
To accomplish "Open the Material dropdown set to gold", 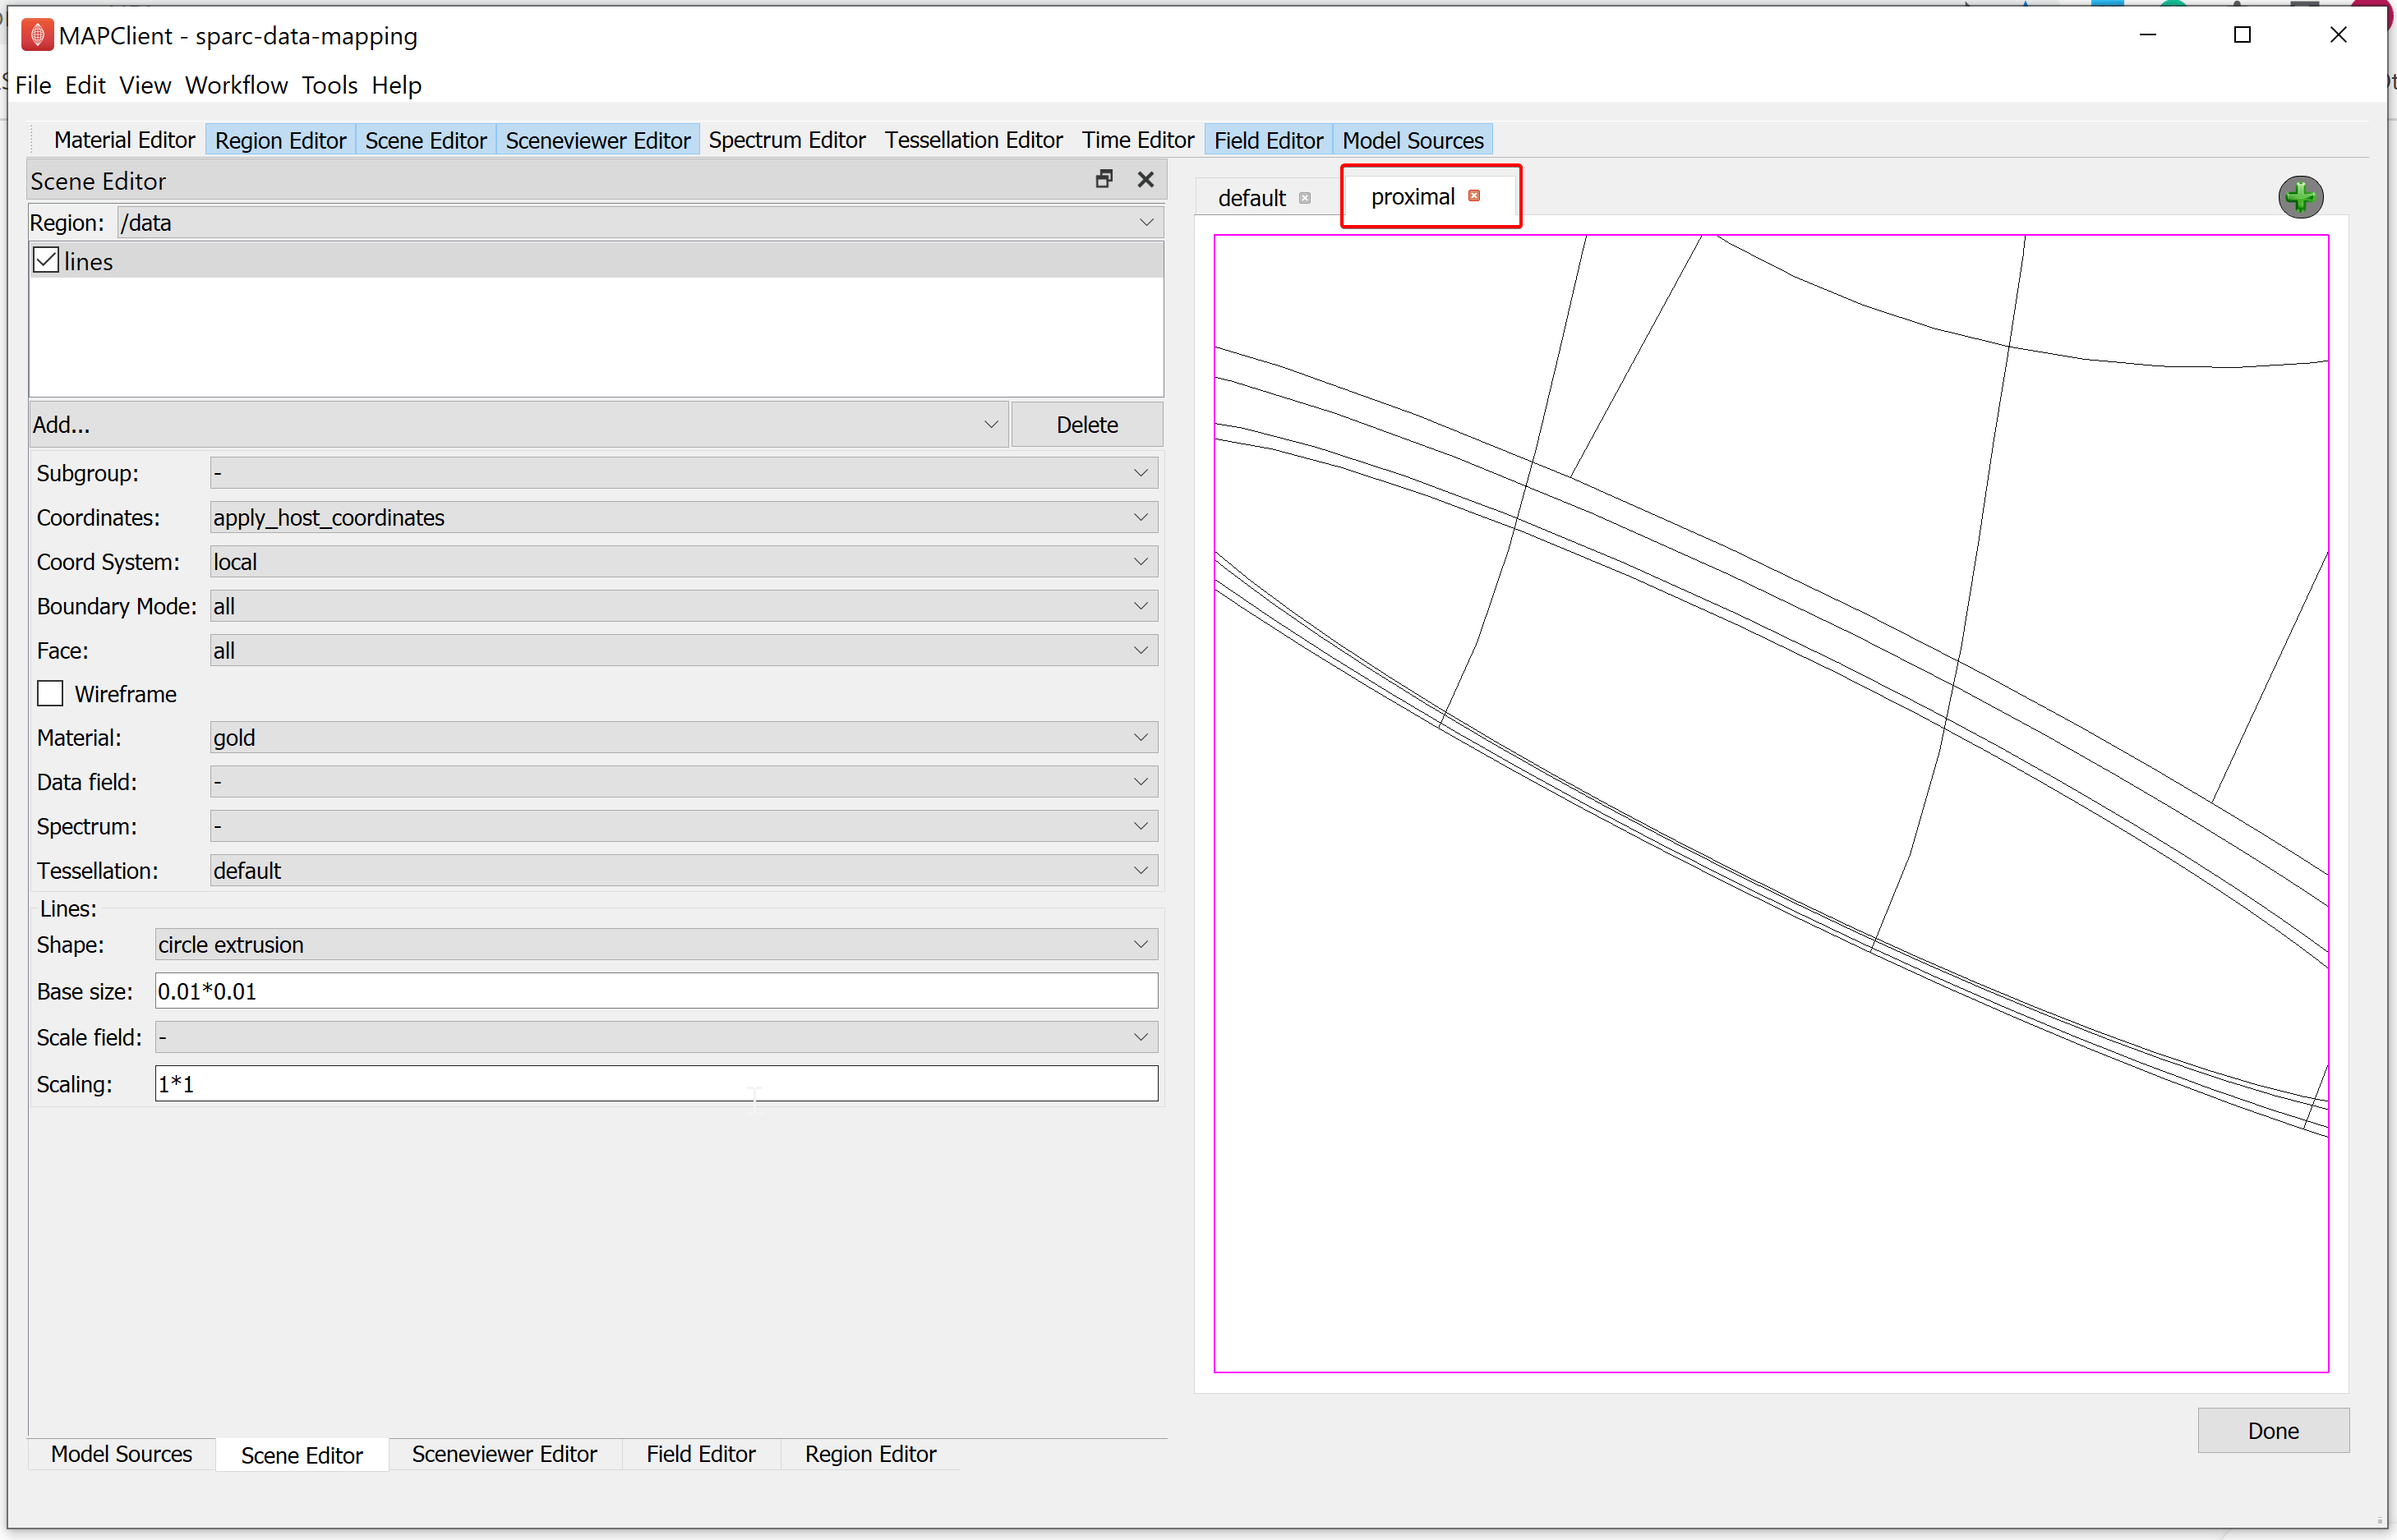I will pos(685,738).
